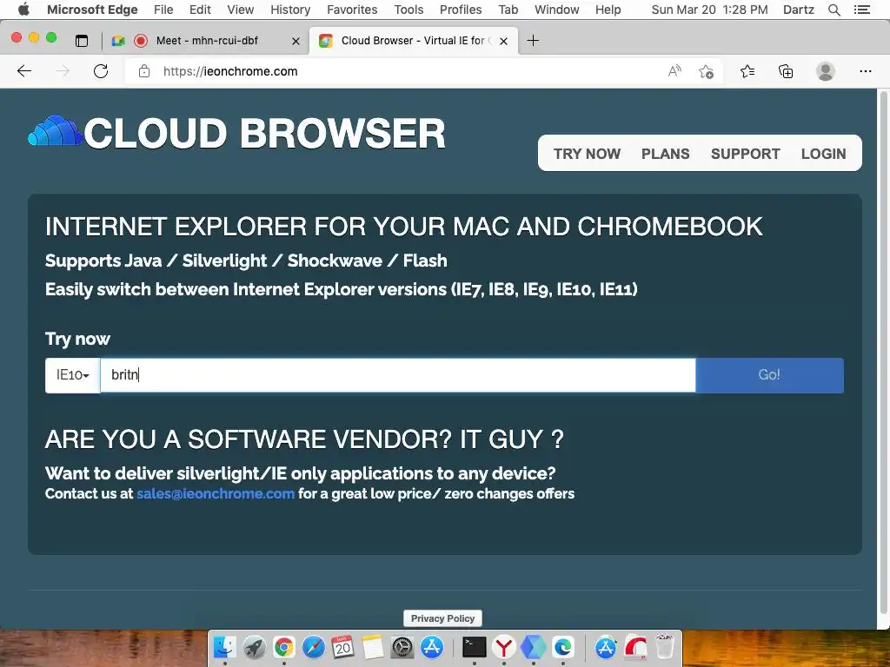Open the Microsoft Edge app menu
The height and width of the screenshot is (667, 890).
(x=92, y=10)
